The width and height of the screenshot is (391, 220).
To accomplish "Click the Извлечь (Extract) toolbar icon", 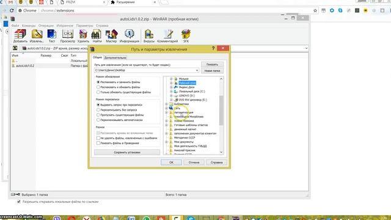I will 37,36.
